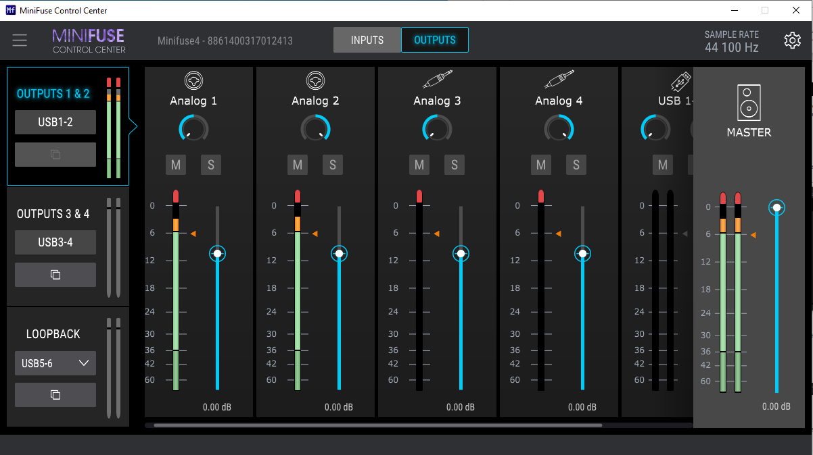The width and height of the screenshot is (813, 455).
Task: Solo the Analog 2 channel
Action: pos(333,165)
